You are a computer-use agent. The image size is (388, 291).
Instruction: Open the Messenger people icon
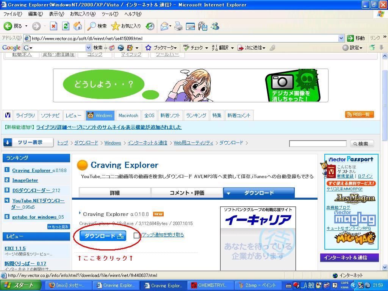click(x=215, y=26)
